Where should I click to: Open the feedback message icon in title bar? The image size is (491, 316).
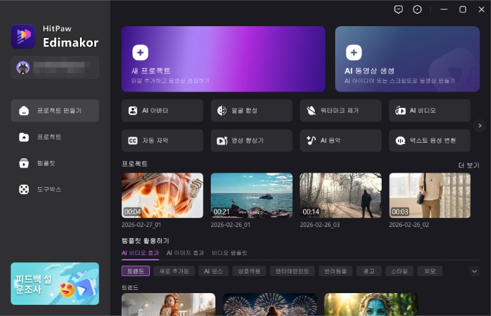point(398,9)
